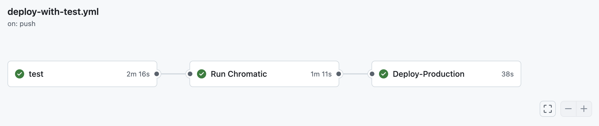Click the deploy-with-test.yml workflow title
Image resolution: width=599 pixels, height=126 pixels.
53,12
